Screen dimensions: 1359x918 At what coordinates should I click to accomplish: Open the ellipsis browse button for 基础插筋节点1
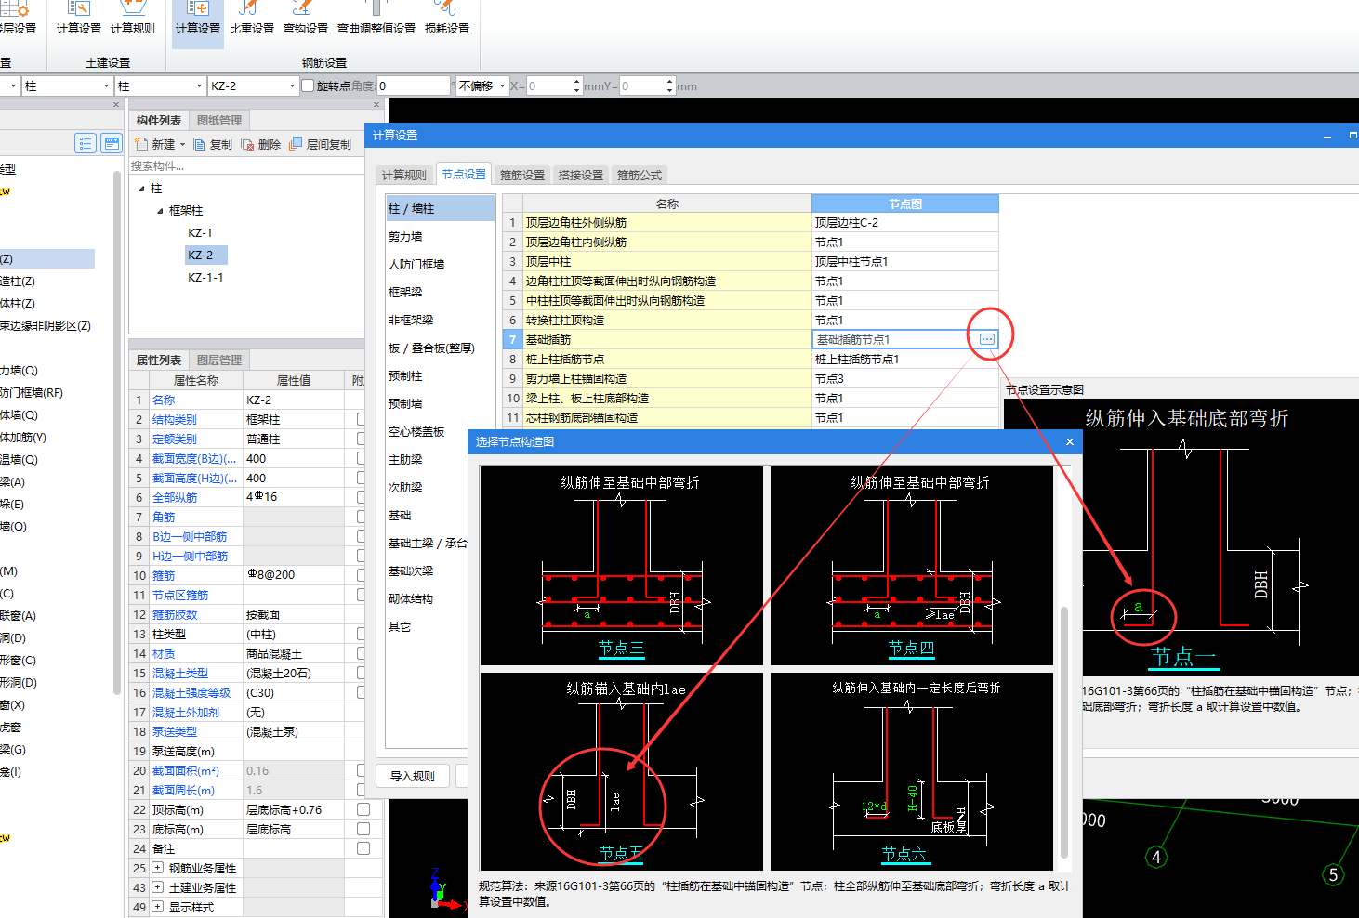987,339
